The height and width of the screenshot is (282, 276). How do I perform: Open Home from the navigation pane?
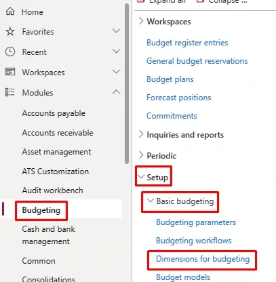[x=33, y=12]
